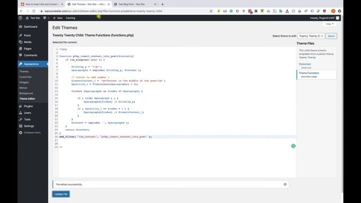
Task: Click the download arrow extension icon
Action: click(287, 11)
